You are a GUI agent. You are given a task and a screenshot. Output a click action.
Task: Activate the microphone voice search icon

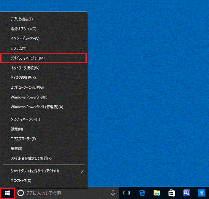click(113, 193)
